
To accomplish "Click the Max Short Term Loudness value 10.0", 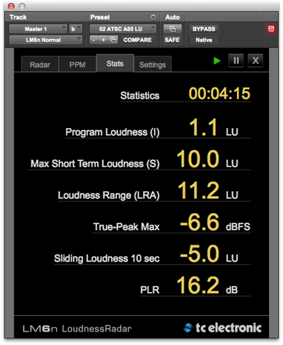I will click(x=198, y=159).
